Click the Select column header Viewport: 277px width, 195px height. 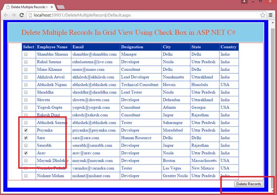pyautogui.click(x=28, y=47)
